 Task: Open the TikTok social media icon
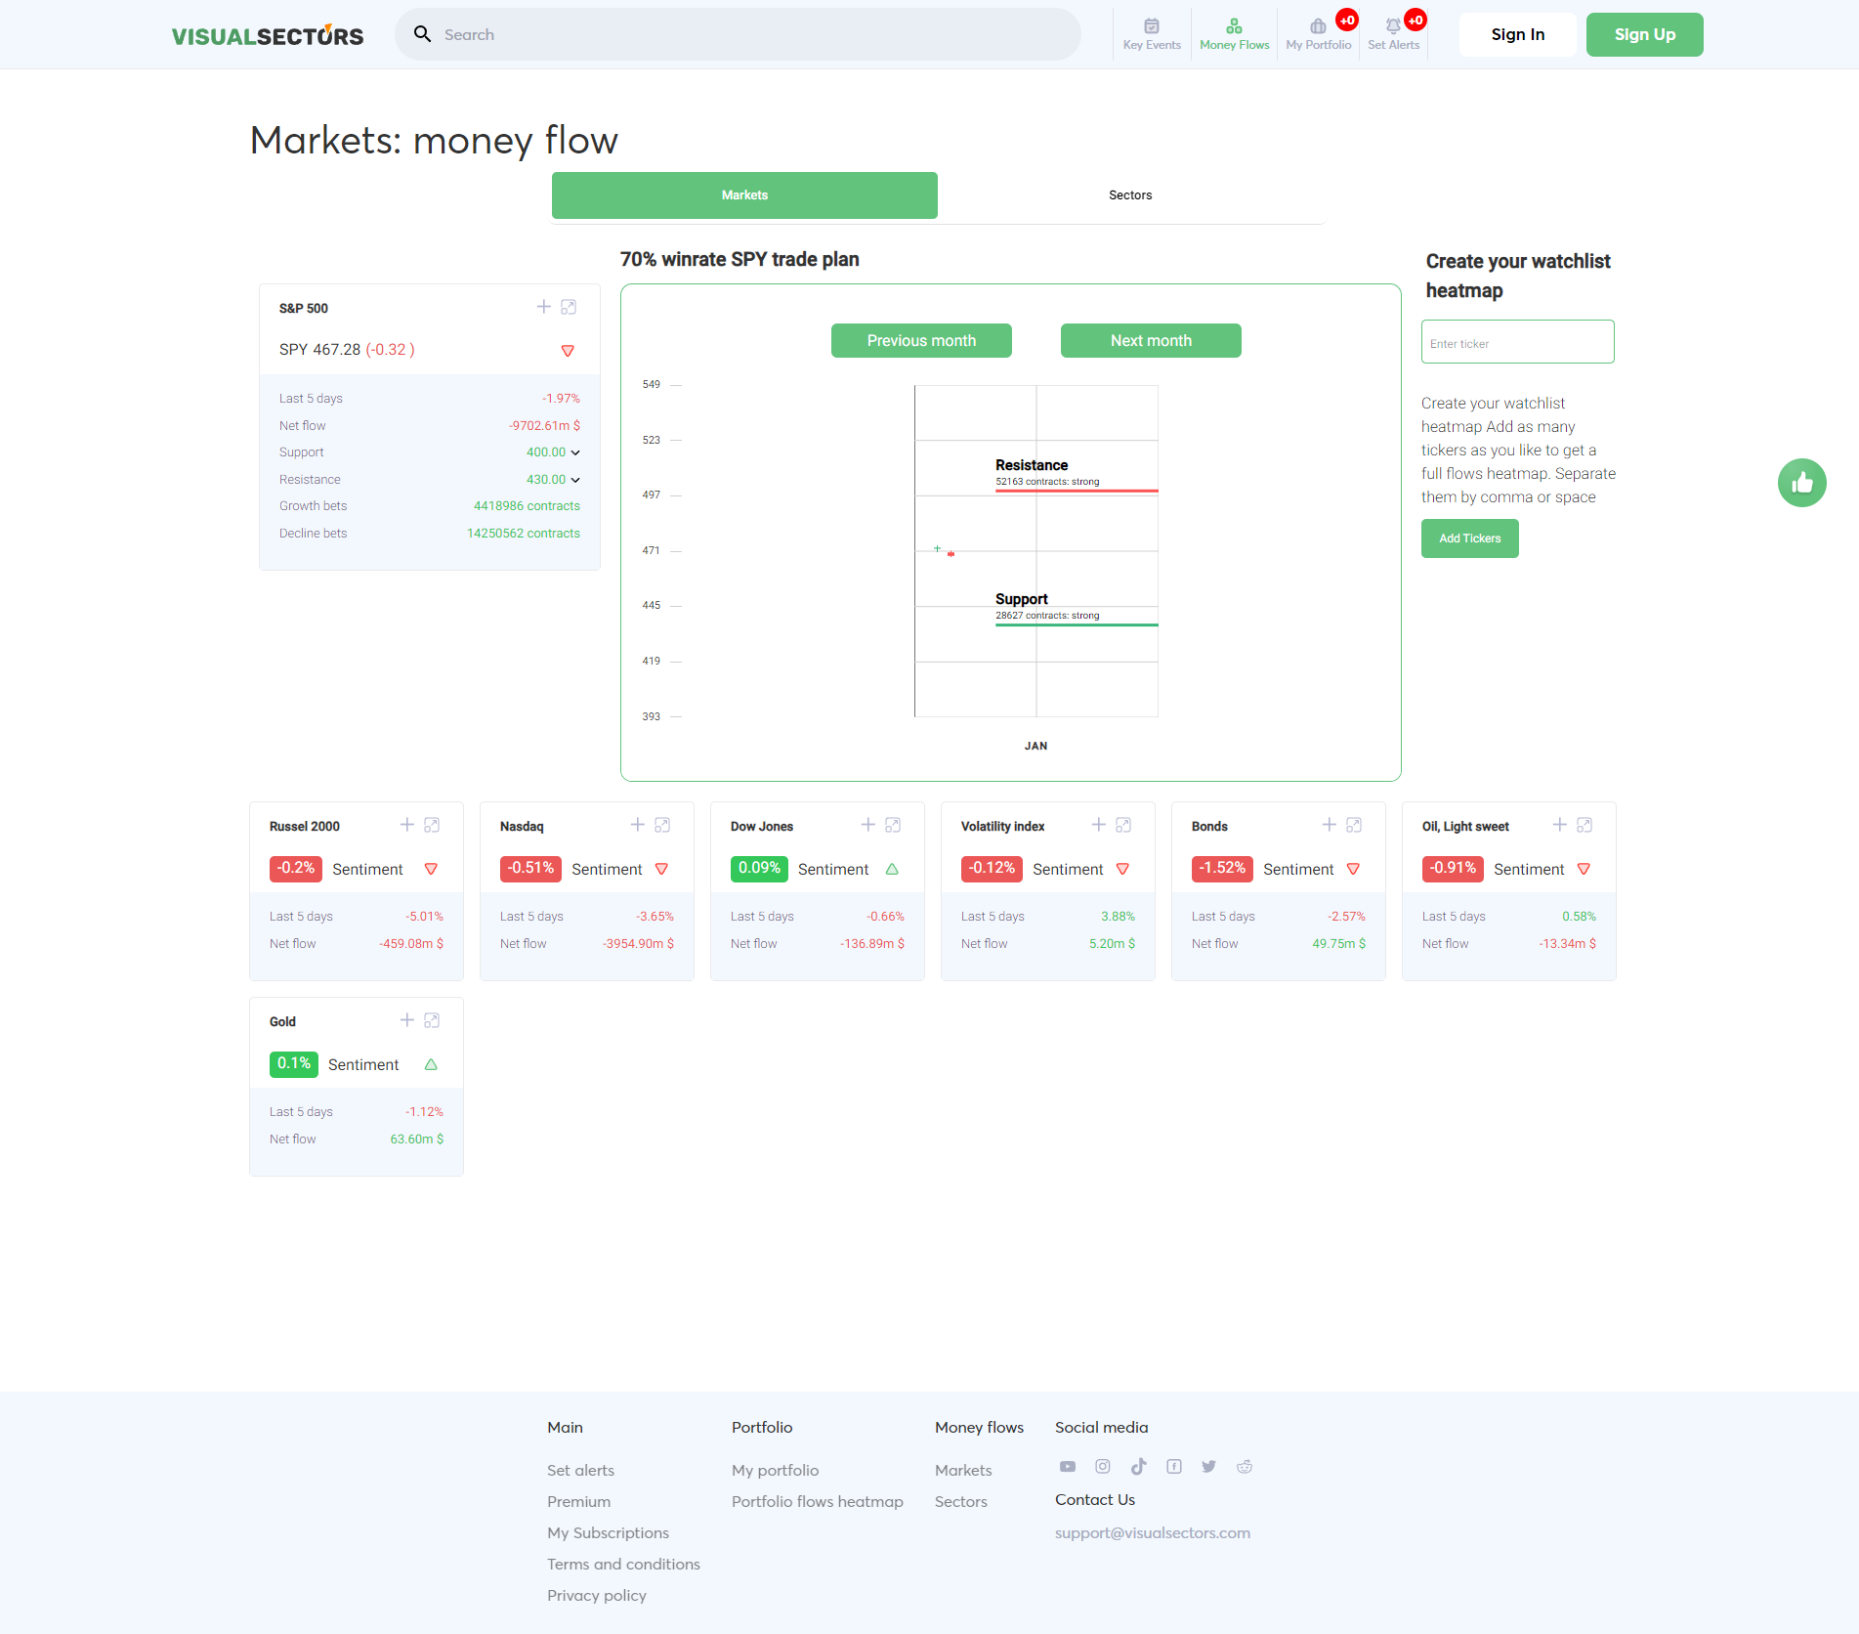tap(1138, 1466)
